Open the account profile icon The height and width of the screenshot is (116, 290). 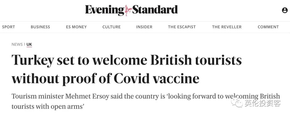285,10
